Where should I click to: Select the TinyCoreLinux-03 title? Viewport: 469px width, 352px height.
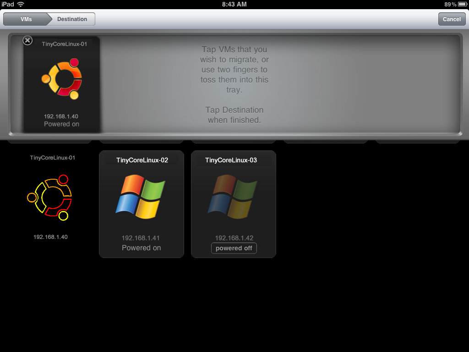[231, 160]
